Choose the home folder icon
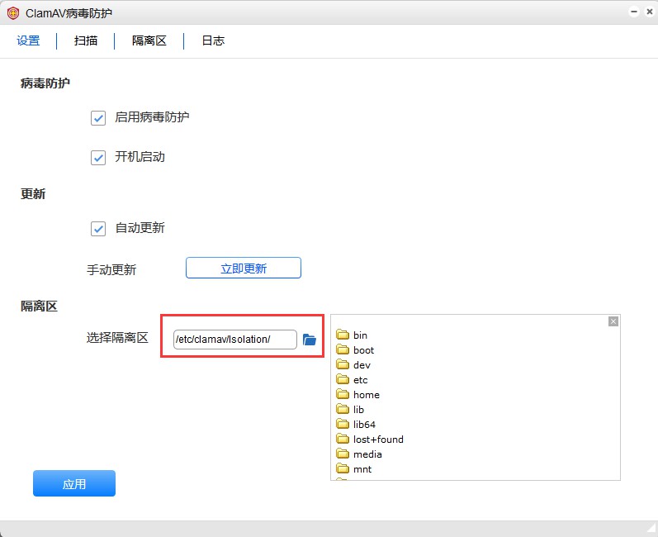Image resolution: width=658 pixels, height=537 pixels. point(343,395)
